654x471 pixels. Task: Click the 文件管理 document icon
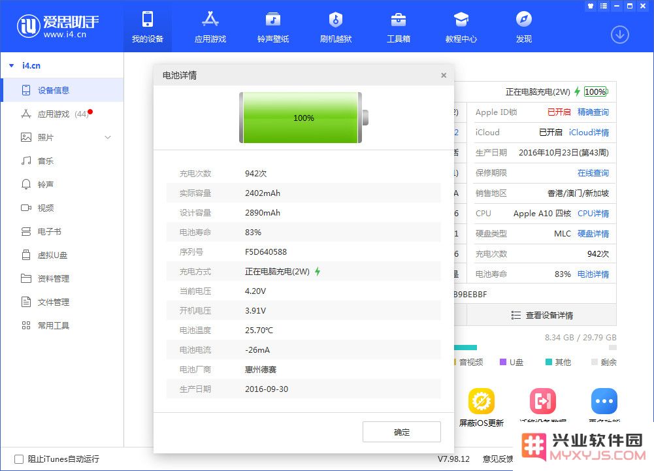(x=26, y=302)
